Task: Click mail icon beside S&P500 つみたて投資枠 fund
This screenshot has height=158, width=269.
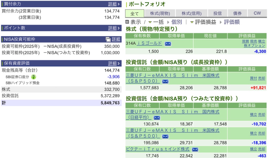Action: (165, 137)
